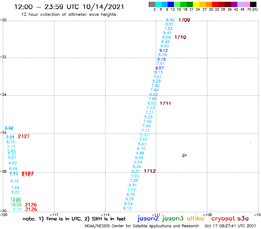Click the 1711 time stamp label
Screen dimensions: 261x229
pyautogui.click(x=165, y=103)
